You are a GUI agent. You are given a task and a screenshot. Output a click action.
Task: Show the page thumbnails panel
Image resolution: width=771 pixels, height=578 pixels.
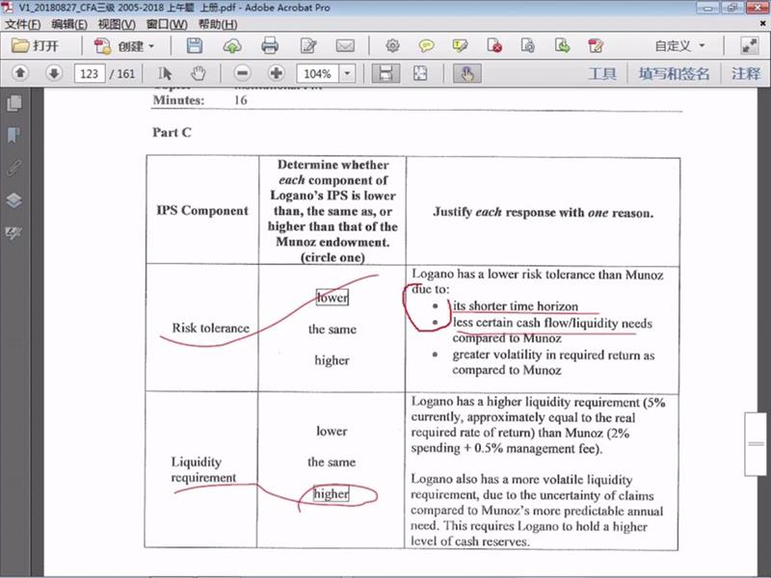(14, 103)
